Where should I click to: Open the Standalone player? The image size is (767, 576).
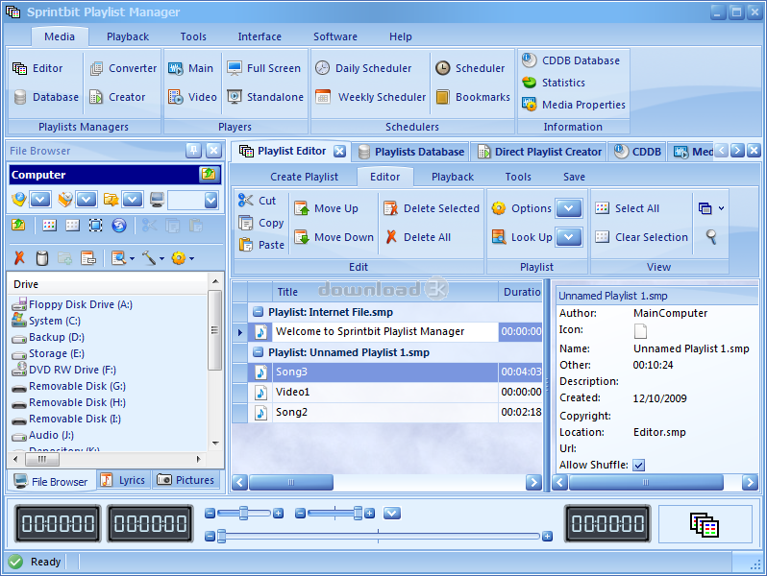tap(265, 97)
